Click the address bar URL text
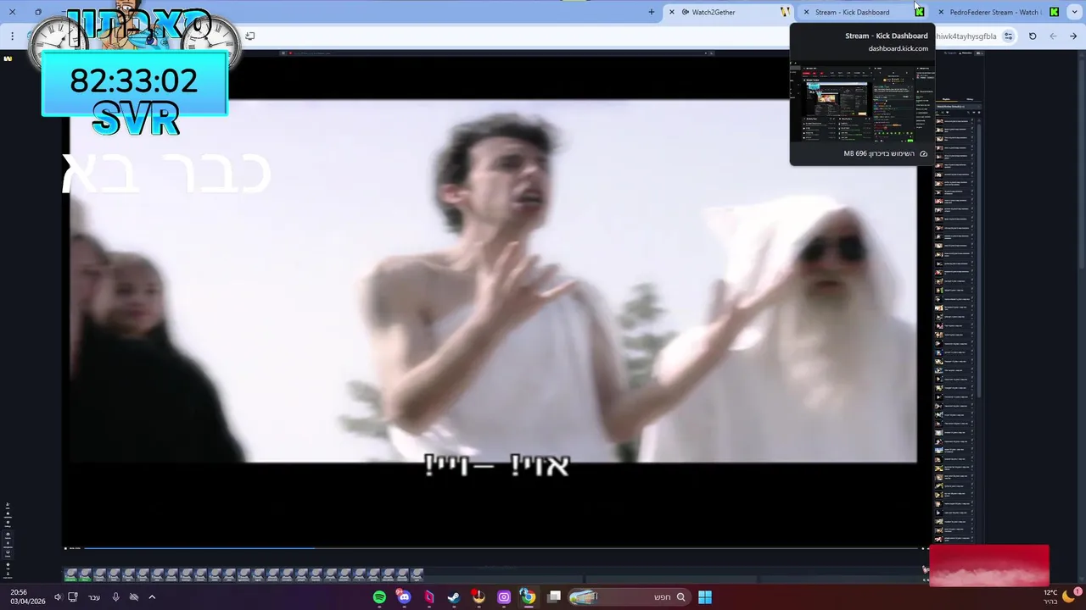The width and height of the screenshot is (1086, 610). [x=966, y=36]
